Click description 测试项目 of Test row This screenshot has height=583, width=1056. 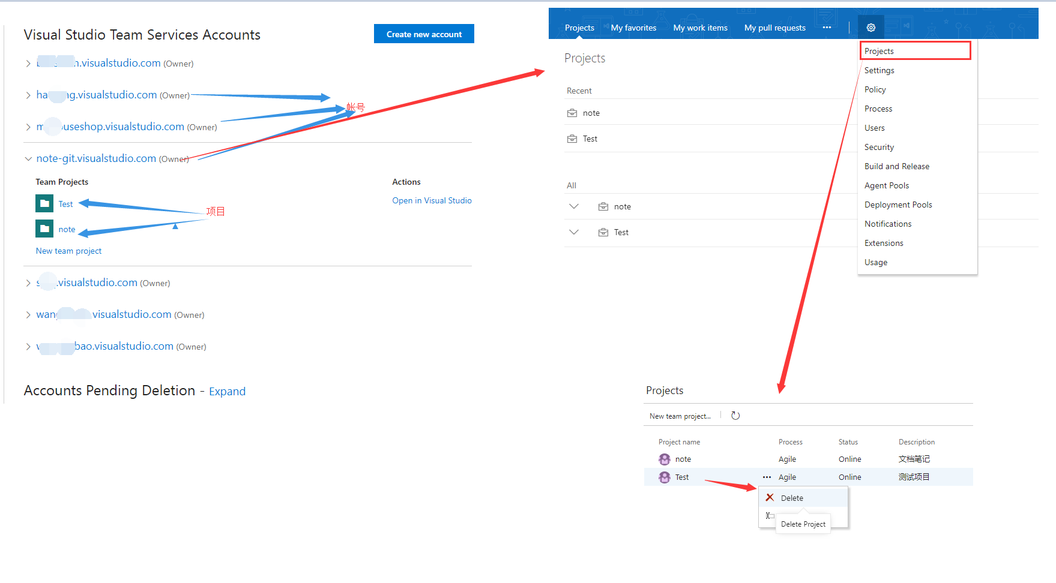(x=914, y=477)
